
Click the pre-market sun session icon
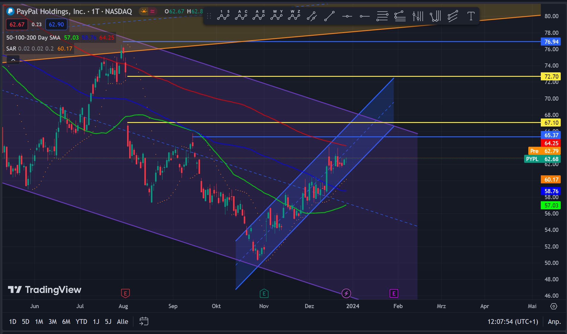pos(144,11)
